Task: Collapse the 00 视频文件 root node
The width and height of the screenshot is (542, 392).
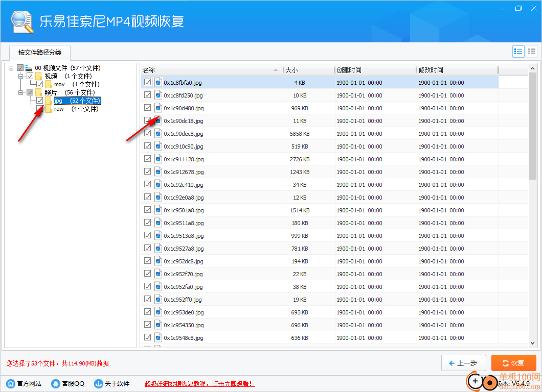Action: point(11,68)
